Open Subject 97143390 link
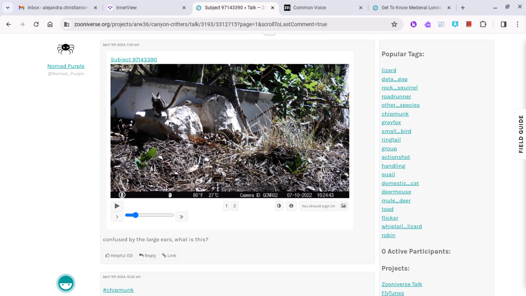The width and height of the screenshot is (526, 296). [x=134, y=60]
